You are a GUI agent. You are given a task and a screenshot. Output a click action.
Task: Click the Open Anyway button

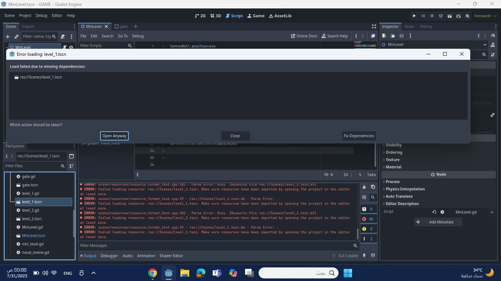[114, 136]
